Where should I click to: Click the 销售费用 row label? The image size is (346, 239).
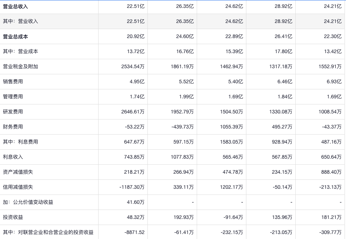[13, 82]
